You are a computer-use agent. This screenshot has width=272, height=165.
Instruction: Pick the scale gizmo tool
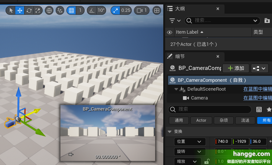point(37,10)
